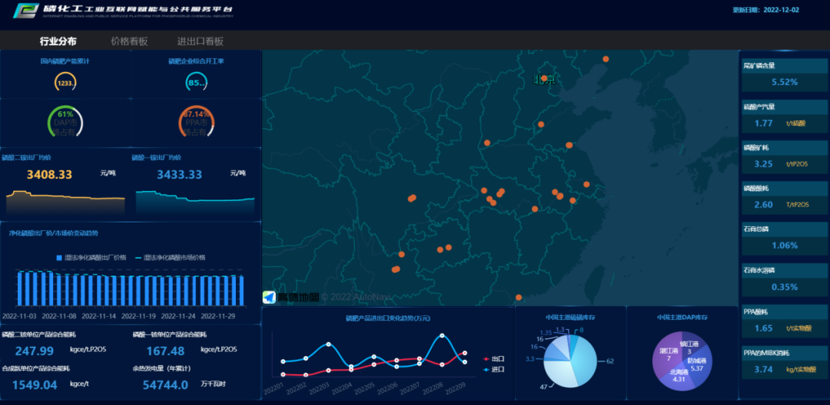Image resolution: width=830 pixels, height=405 pixels.
Task: Click the bar above 2022-11-03 date
Action: click(x=19, y=288)
